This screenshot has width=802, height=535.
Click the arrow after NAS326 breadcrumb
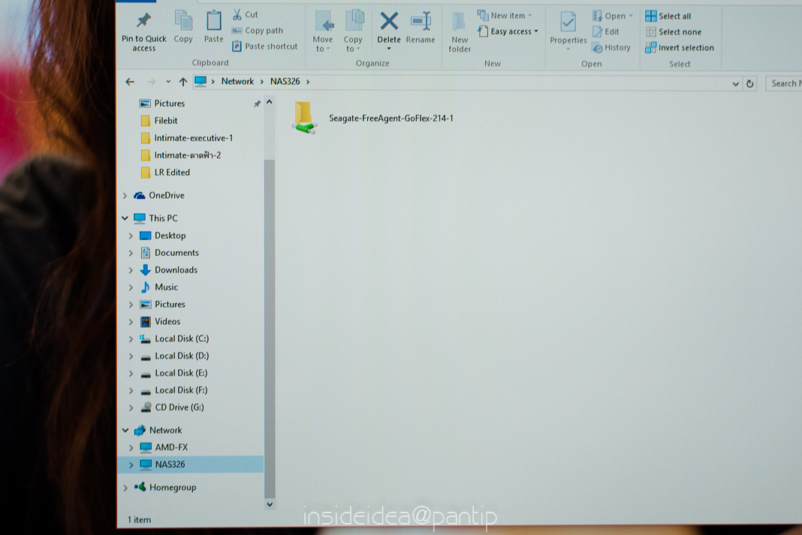pyautogui.click(x=308, y=82)
